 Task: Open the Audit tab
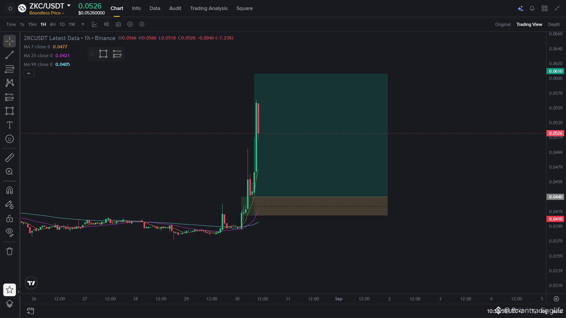coord(175,8)
